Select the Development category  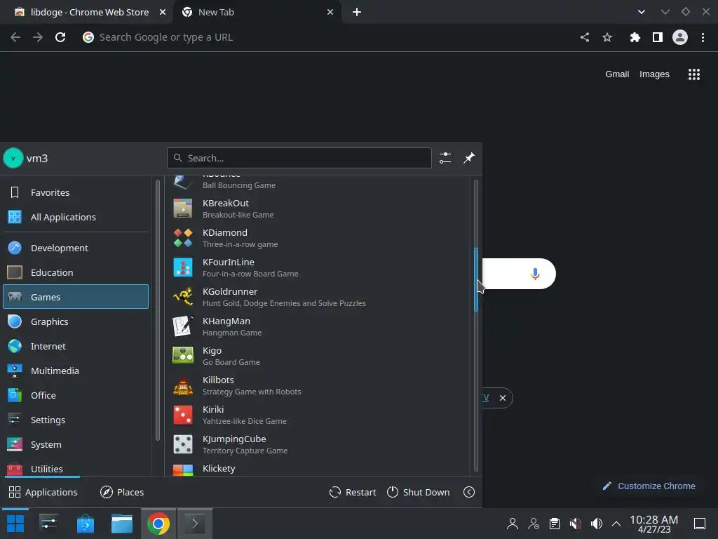pyautogui.click(x=76, y=248)
